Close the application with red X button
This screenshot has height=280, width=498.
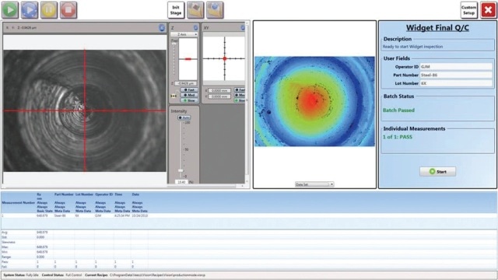point(488,10)
